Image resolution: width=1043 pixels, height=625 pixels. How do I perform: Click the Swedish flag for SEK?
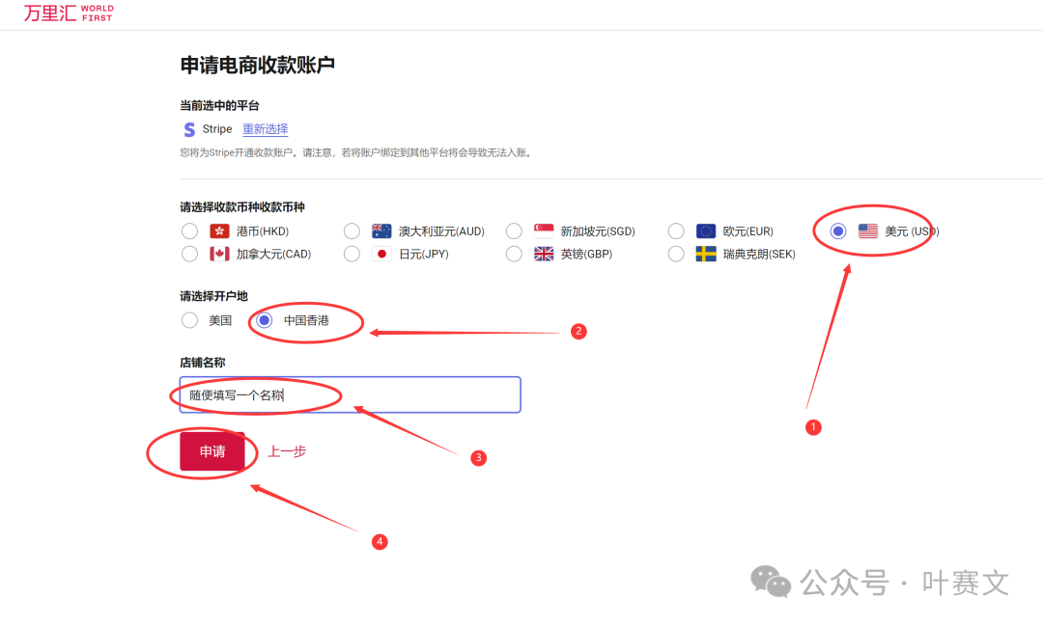(x=706, y=254)
